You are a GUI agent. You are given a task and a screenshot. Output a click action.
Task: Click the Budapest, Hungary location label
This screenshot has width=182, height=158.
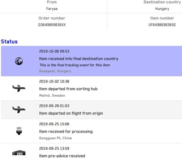click(55, 71)
